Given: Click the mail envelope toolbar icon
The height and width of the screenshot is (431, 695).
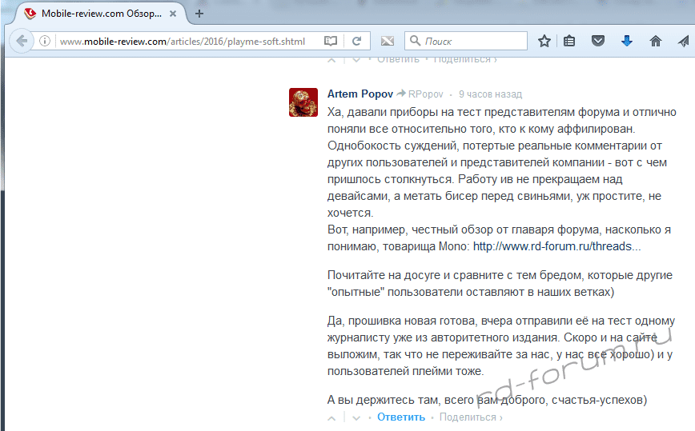Looking at the screenshot, I should (387, 41).
